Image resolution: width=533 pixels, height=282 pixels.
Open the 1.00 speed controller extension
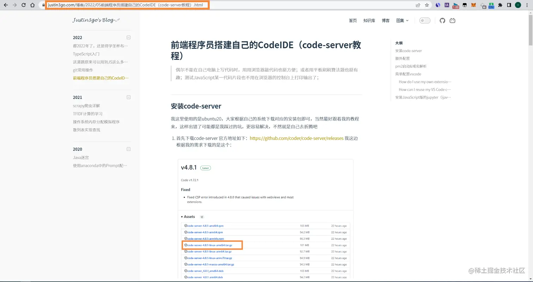pos(456,5)
